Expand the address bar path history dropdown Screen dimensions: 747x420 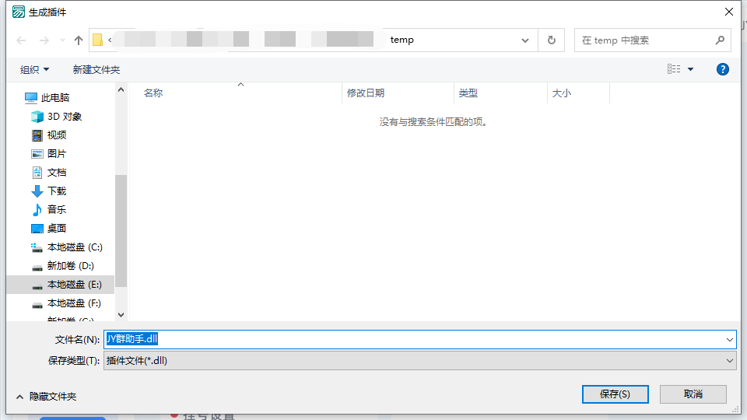coord(525,40)
